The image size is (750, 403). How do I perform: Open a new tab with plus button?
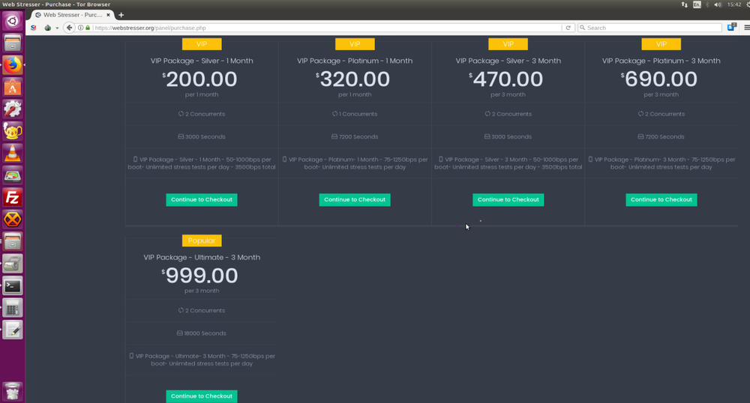(121, 15)
